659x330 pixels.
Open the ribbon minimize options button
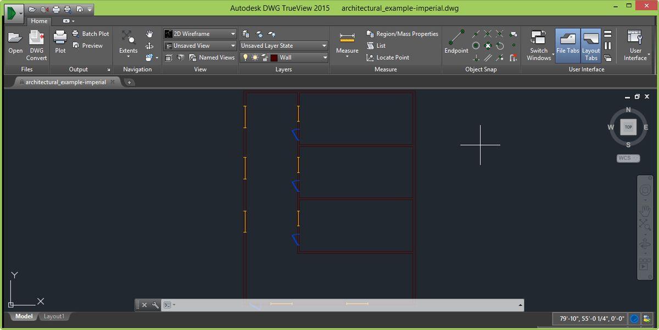[x=66, y=21]
